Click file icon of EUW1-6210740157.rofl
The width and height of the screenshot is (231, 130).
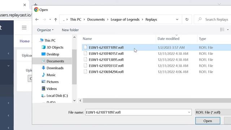(85, 53)
